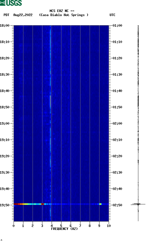
Task: Click the 18:00 PDT time label
Action: tap(5, 25)
